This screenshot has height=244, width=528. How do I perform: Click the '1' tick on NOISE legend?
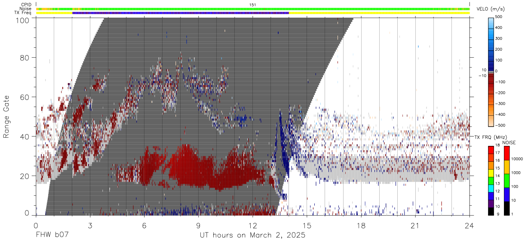click(513, 214)
